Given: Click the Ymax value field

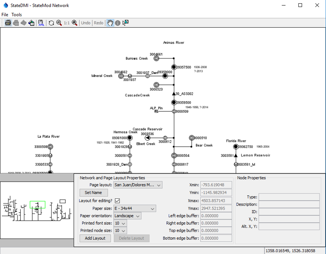Looking at the screenshot, I should [216, 208].
